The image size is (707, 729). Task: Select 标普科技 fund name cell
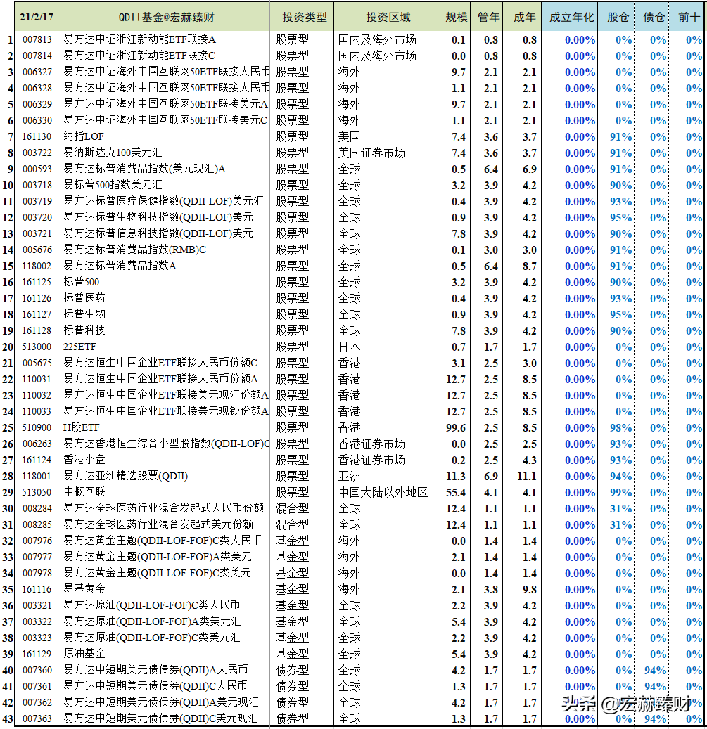[84, 330]
